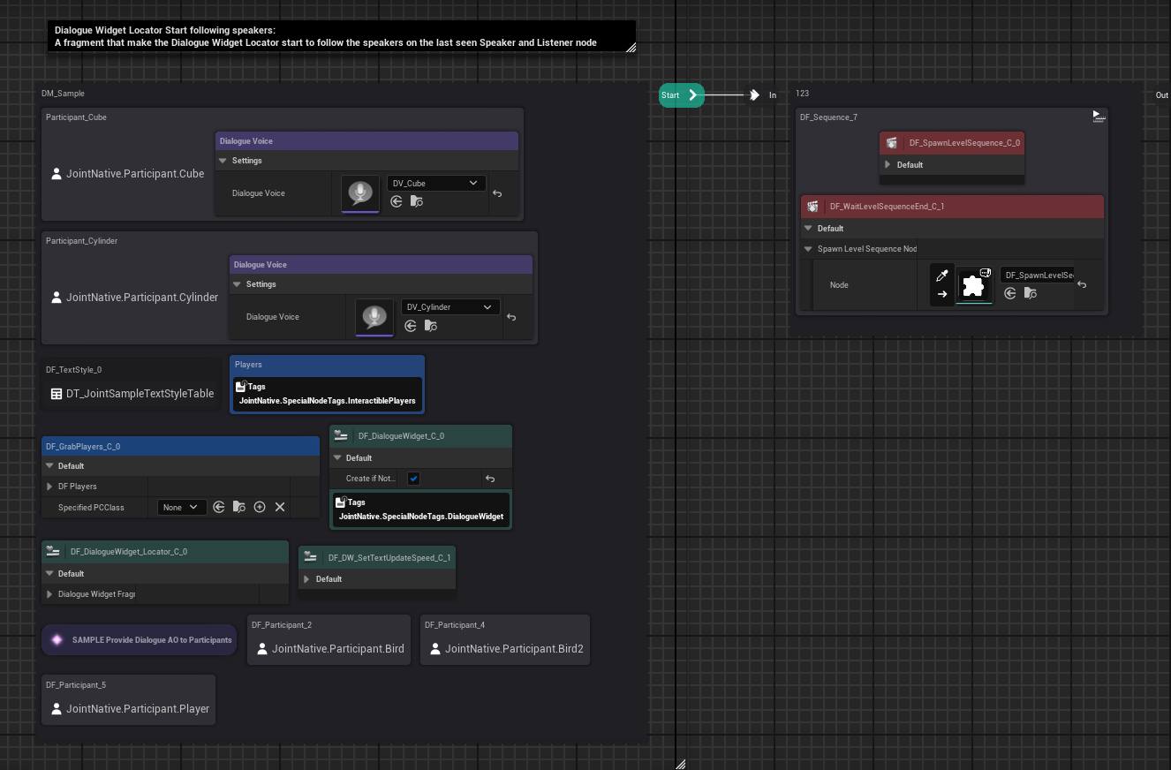Browse to DV_Cube asset in content browser
Screen dimensions: 1171x770
click(x=417, y=202)
